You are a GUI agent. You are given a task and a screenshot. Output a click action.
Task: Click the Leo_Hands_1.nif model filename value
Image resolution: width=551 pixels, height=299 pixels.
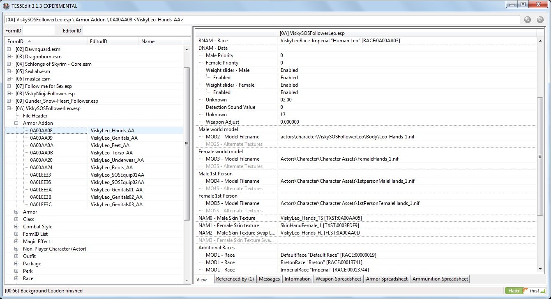coord(348,137)
